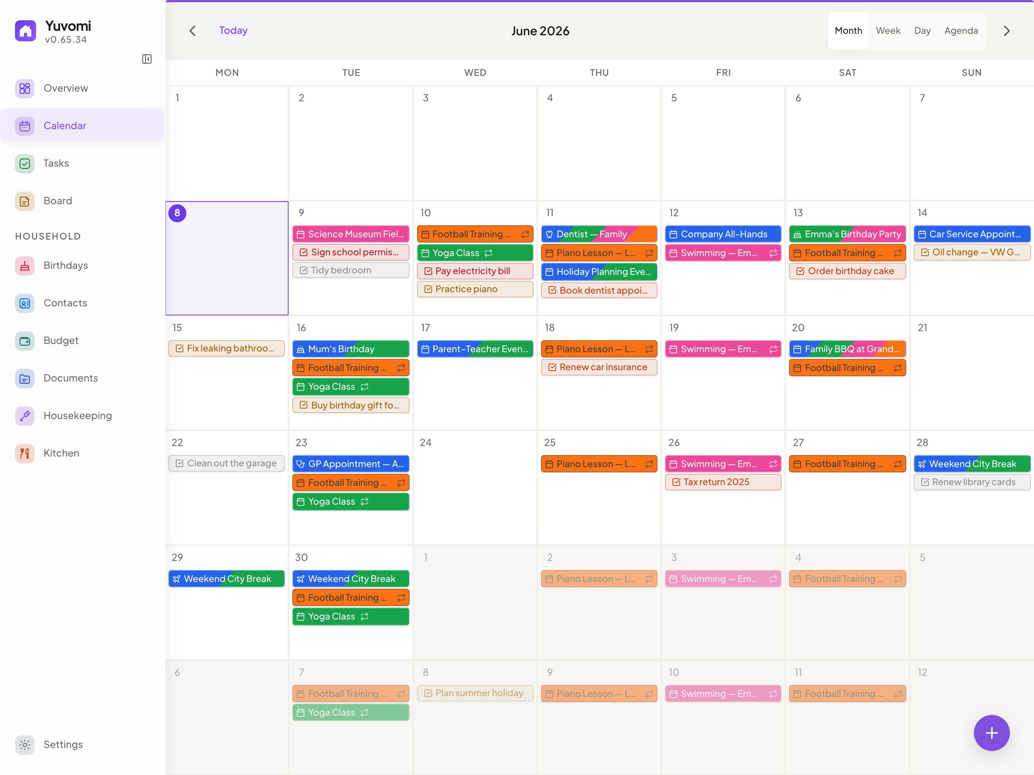The height and width of the screenshot is (775, 1034).
Task: Open Yoga Class event on June 30
Action: tap(351, 616)
